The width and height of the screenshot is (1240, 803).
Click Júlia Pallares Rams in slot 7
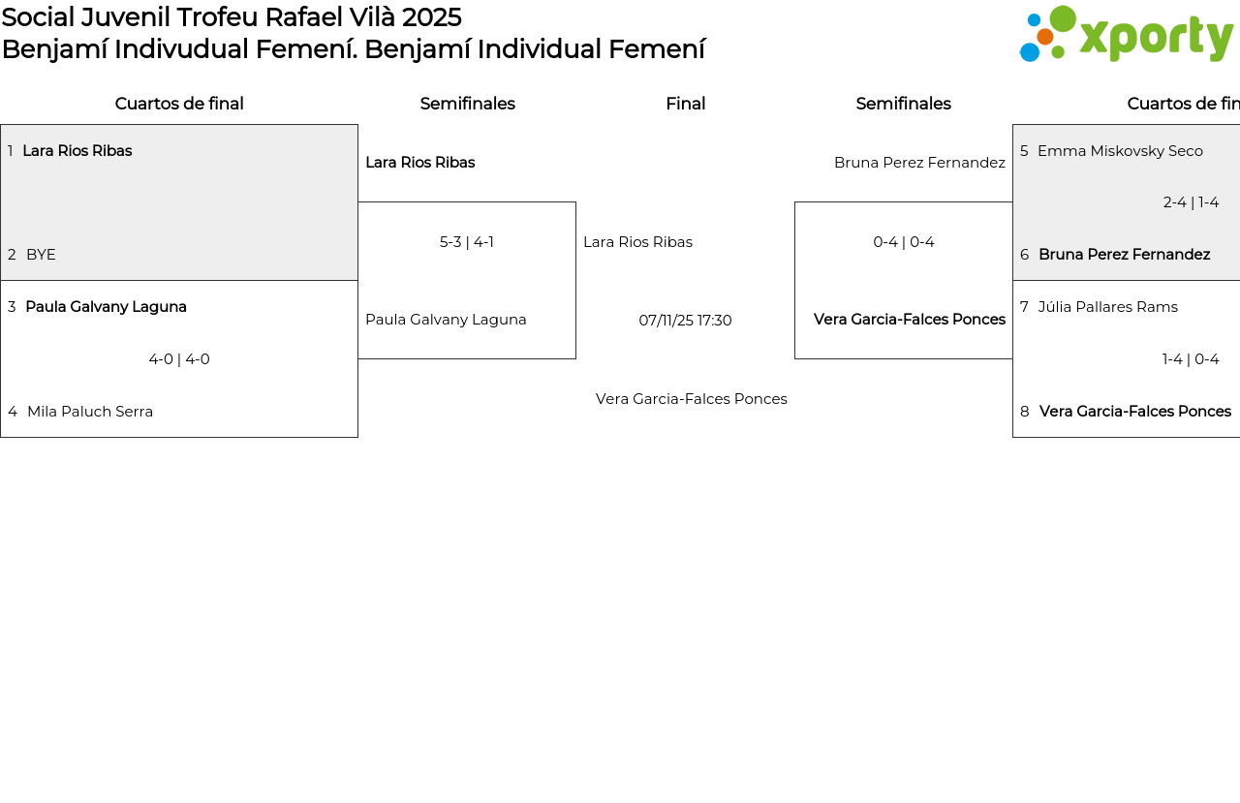pos(1107,307)
